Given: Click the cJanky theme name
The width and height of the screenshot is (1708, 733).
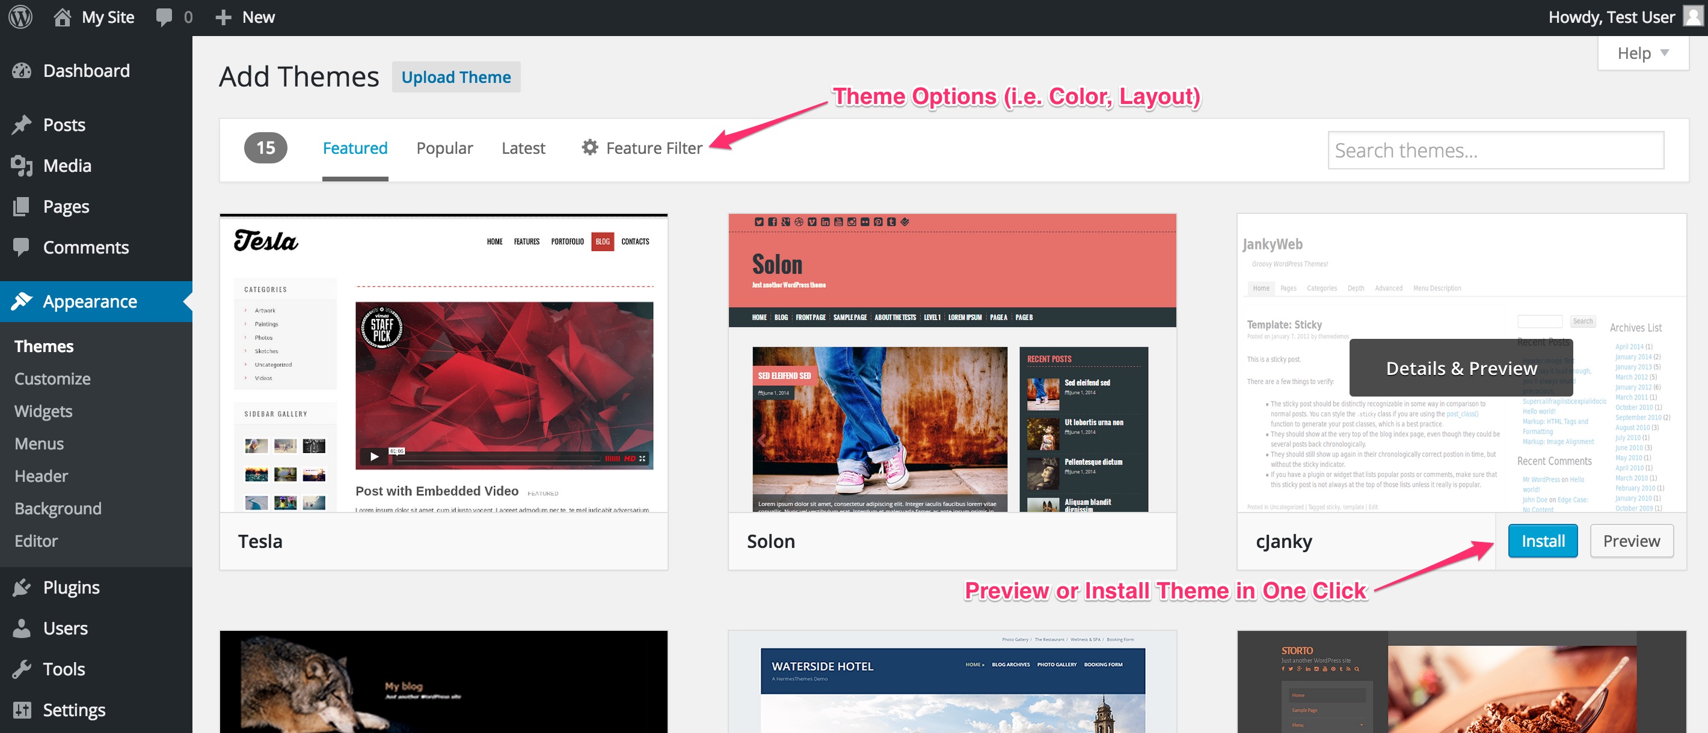Looking at the screenshot, I should [1283, 541].
